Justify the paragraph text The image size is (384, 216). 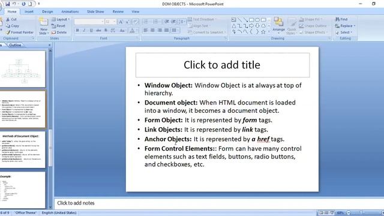[167, 30]
